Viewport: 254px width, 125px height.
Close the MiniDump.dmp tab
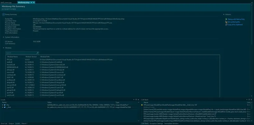point(34,3)
